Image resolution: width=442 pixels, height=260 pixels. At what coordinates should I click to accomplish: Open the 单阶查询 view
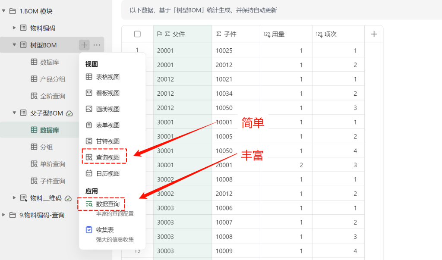click(x=52, y=164)
